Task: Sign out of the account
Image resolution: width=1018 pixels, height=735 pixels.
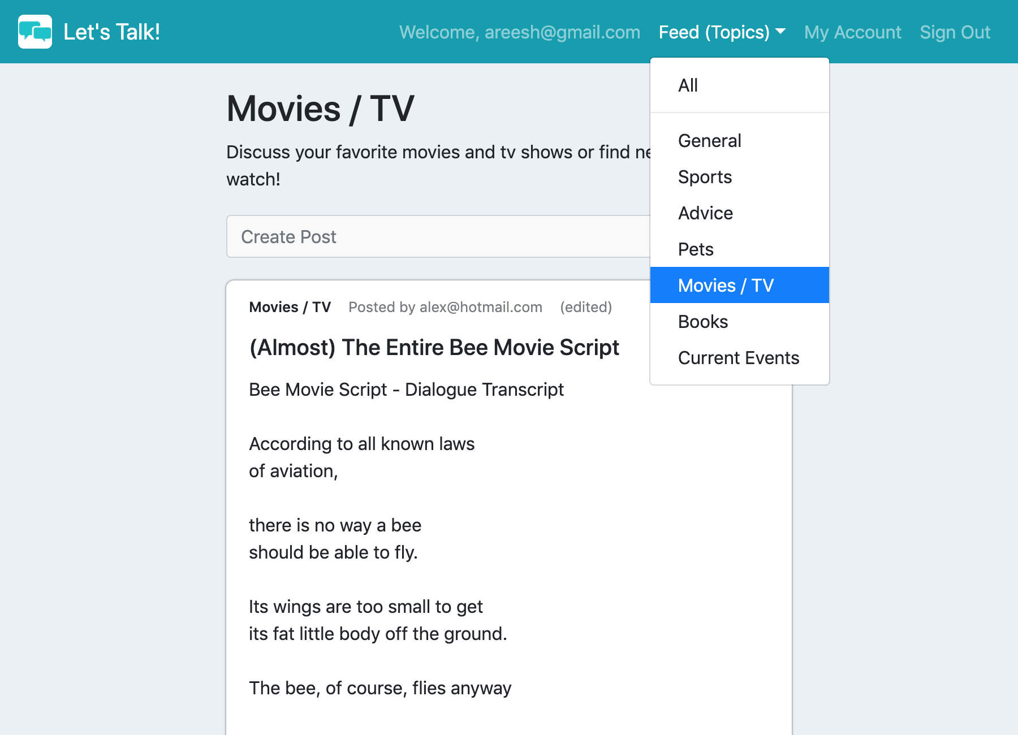Action: (955, 32)
